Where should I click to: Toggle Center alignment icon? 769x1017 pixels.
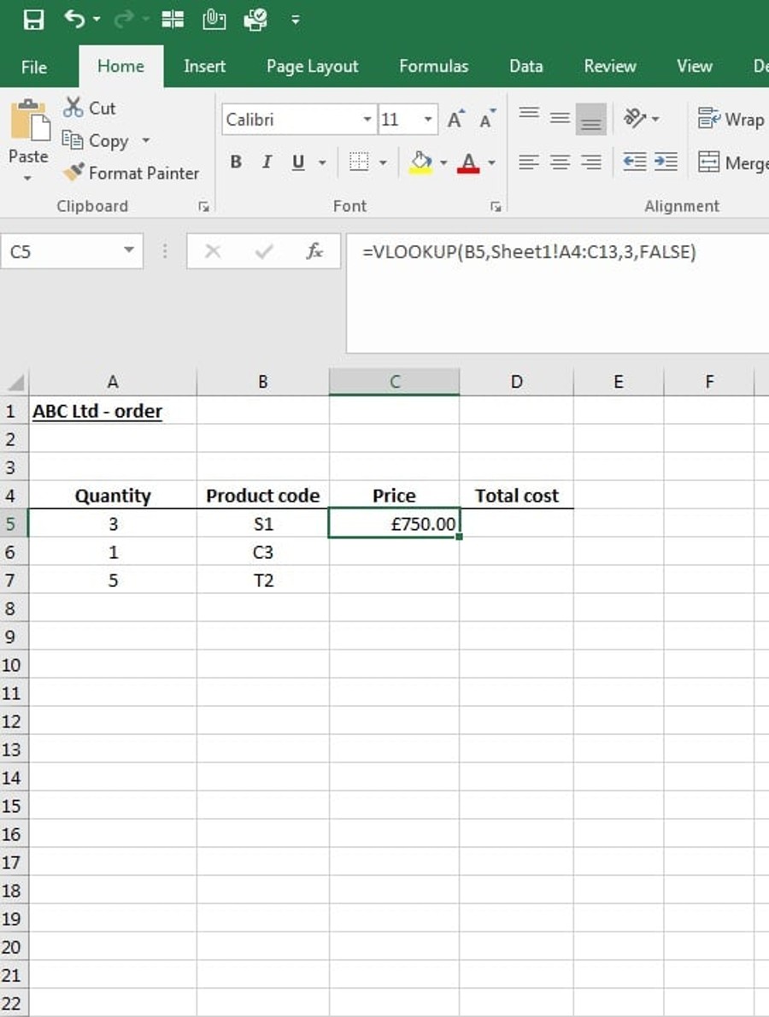pyautogui.click(x=561, y=162)
